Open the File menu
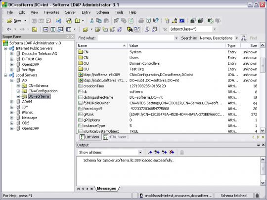 (10, 12)
